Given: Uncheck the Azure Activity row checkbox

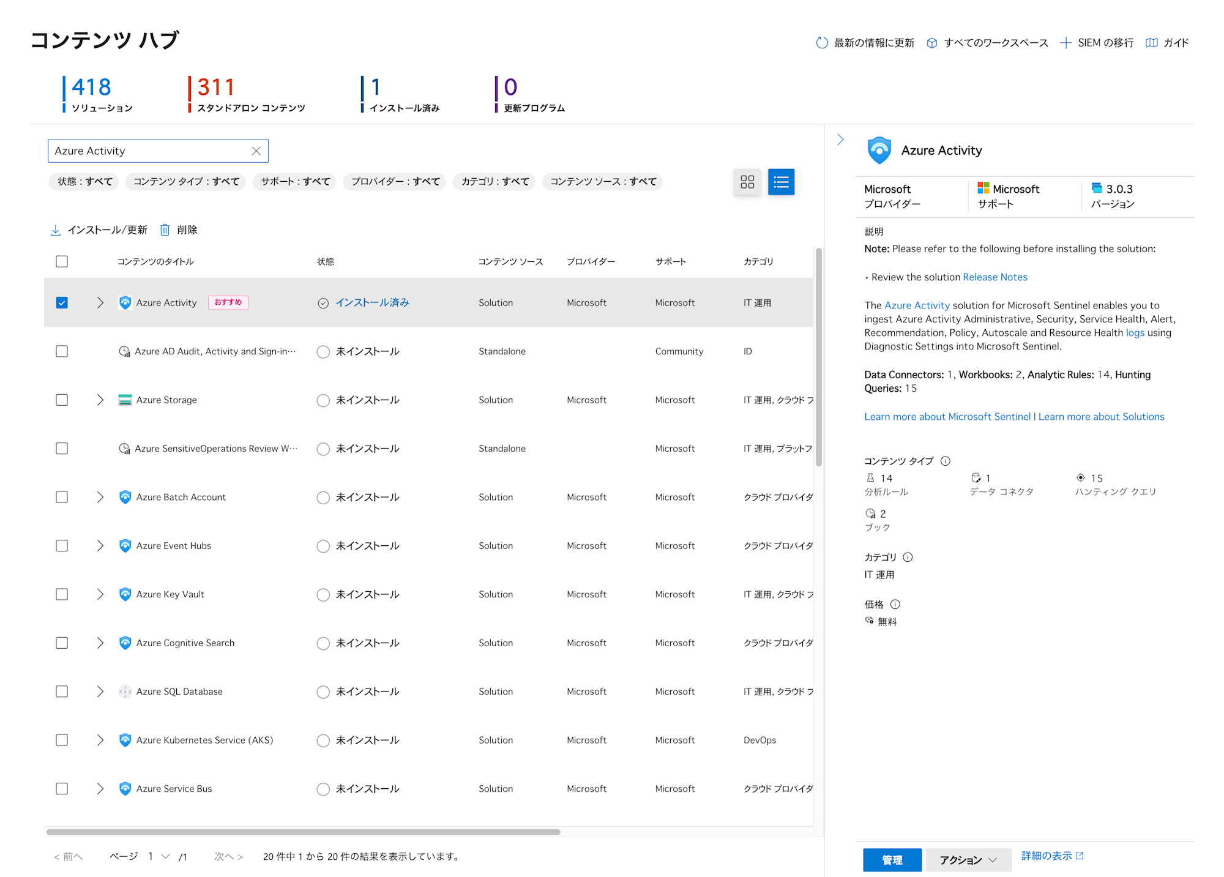Looking at the screenshot, I should pyautogui.click(x=62, y=303).
